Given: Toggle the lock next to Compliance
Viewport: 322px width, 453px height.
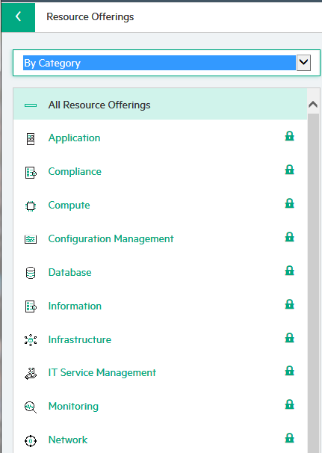Looking at the screenshot, I should tap(289, 170).
